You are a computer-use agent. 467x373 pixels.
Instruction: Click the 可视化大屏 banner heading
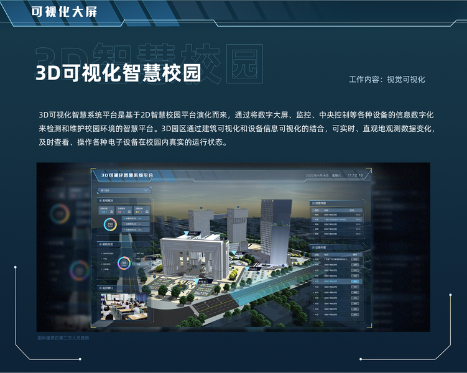pos(64,12)
